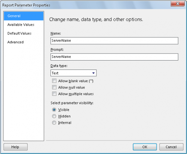Image resolution: width=187 pixels, height=154 pixels.
Task: Check Allow multiple values option
Action: (54, 94)
